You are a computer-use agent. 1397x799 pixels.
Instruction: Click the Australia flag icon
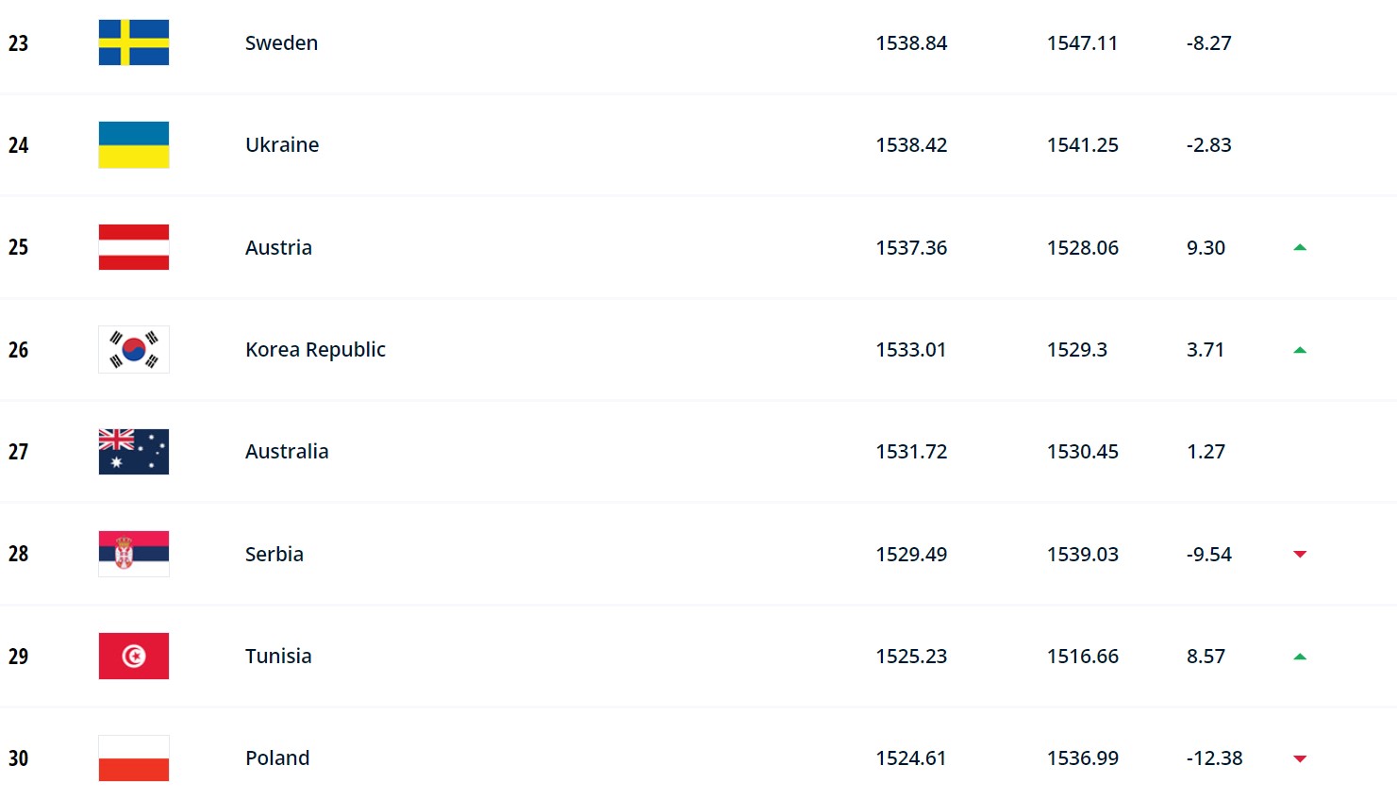click(x=134, y=451)
